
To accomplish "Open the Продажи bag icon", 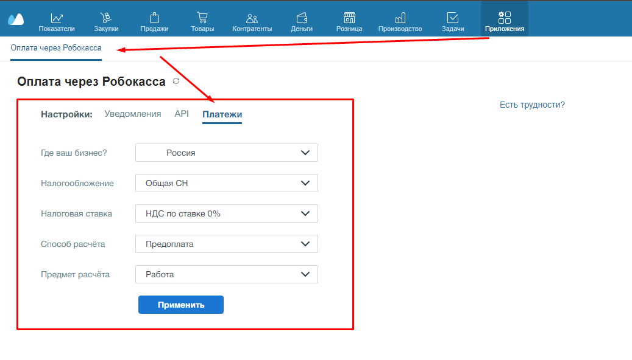I will click(154, 18).
